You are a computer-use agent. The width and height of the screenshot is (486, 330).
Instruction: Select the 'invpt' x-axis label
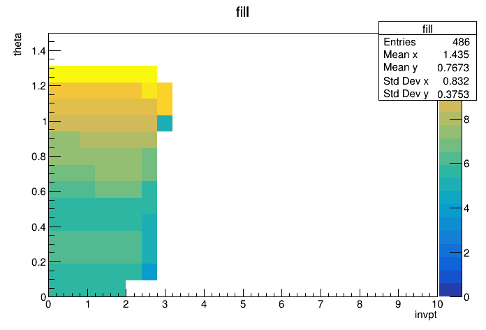tap(425, 315)
